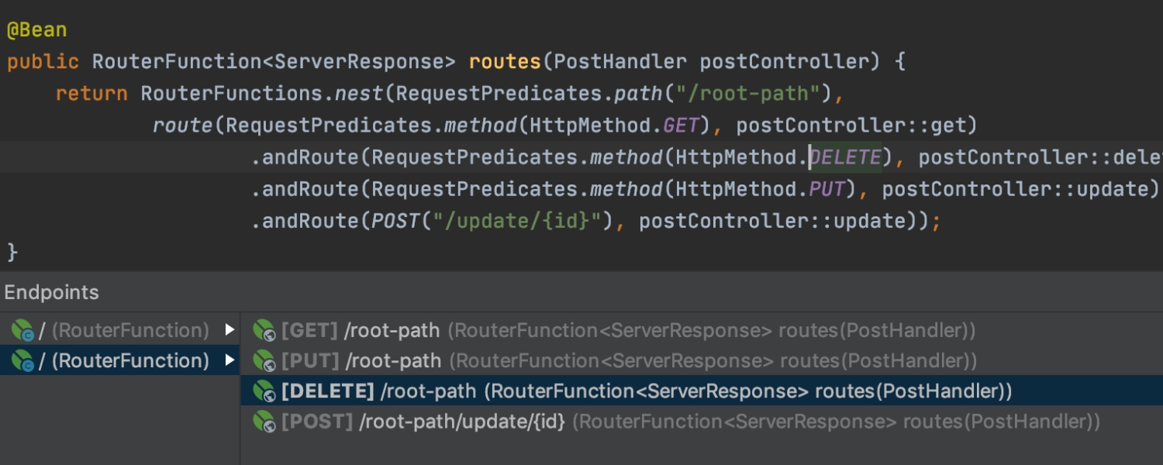
Task: Click ServerResponse in the method signature
Action: click(359, 62)
